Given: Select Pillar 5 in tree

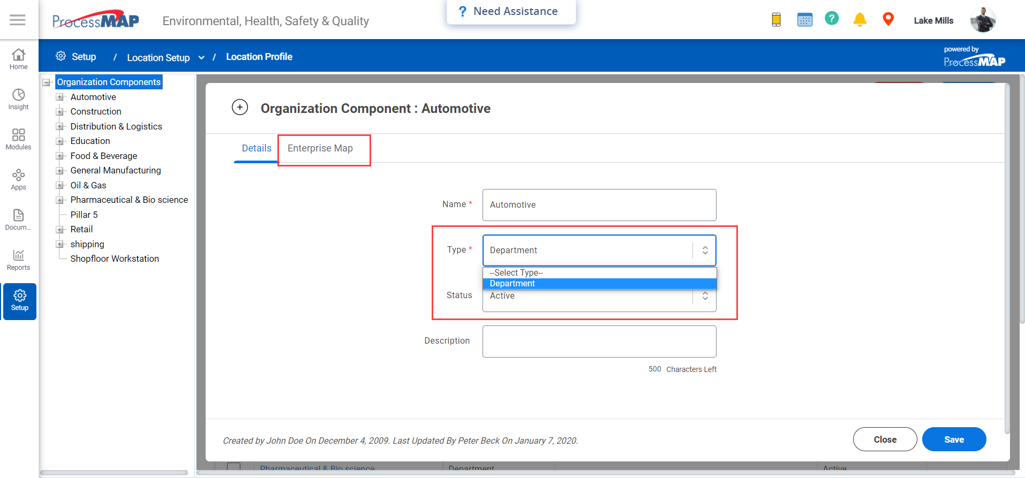Looking at the screenshot, I should (x=84, y=215).
